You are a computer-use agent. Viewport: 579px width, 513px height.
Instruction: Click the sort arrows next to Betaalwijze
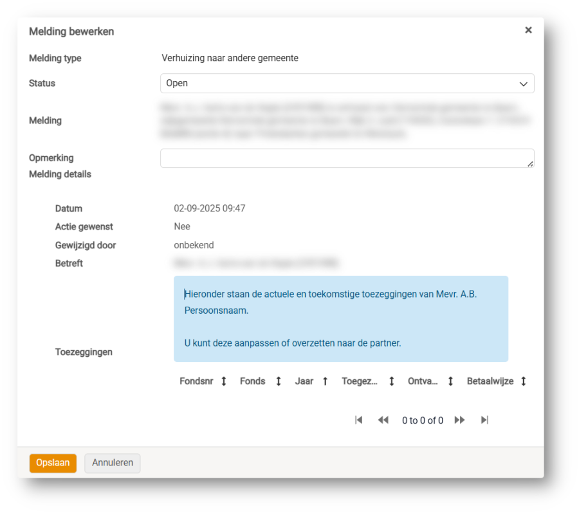tap(524, 381)
